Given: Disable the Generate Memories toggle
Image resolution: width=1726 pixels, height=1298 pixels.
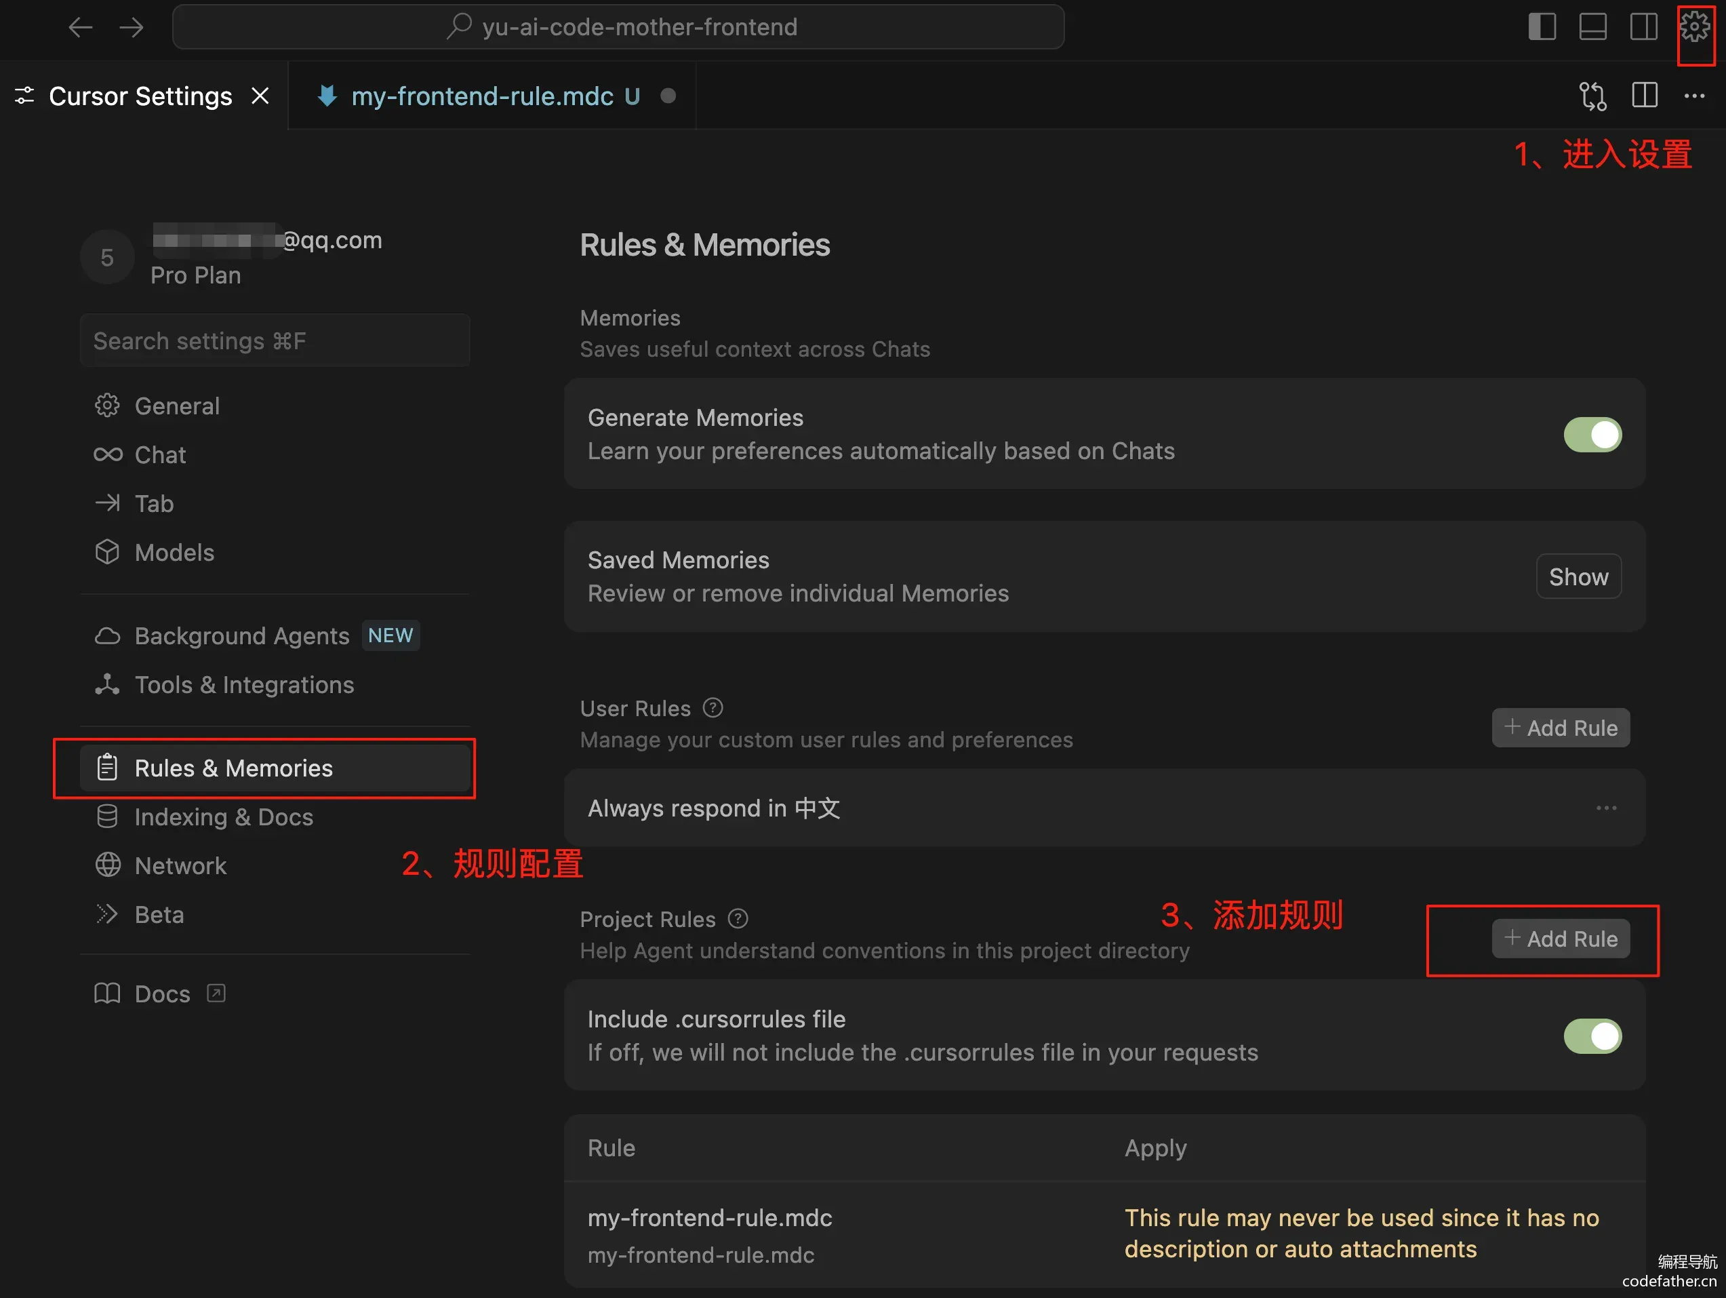Looking at the screenshot, I should [x=1592, y=435].
